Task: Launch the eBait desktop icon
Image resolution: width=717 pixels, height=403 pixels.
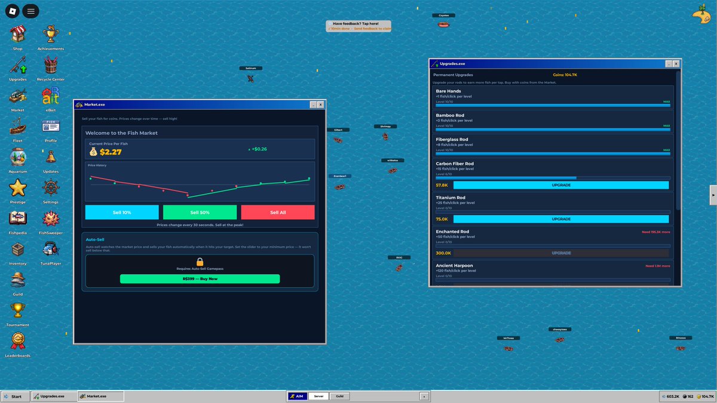Action: coord(51,95)
